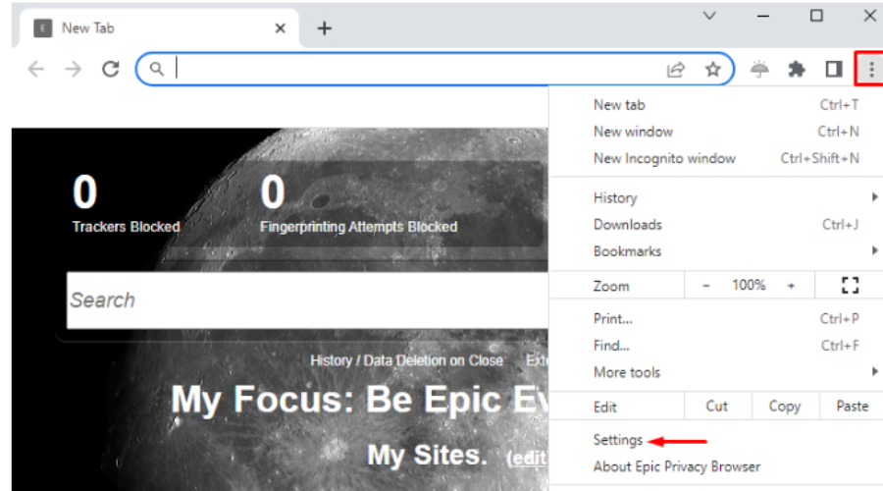The width and height of the screenshot is (883, 491).
Task: Click the forward navigation arrow
Action: click(74, 69)
